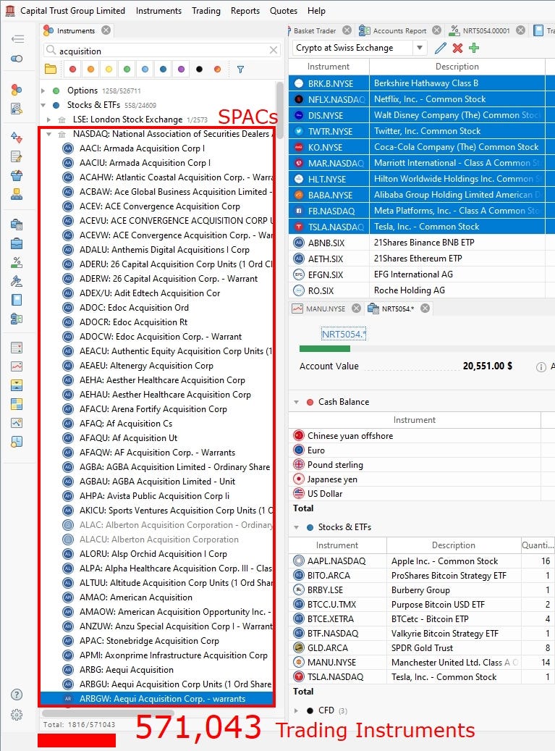Clear the acquisition search field
The height and width of the screenshot is (751, 555).
pyautogui.click(x=274, y=50)
